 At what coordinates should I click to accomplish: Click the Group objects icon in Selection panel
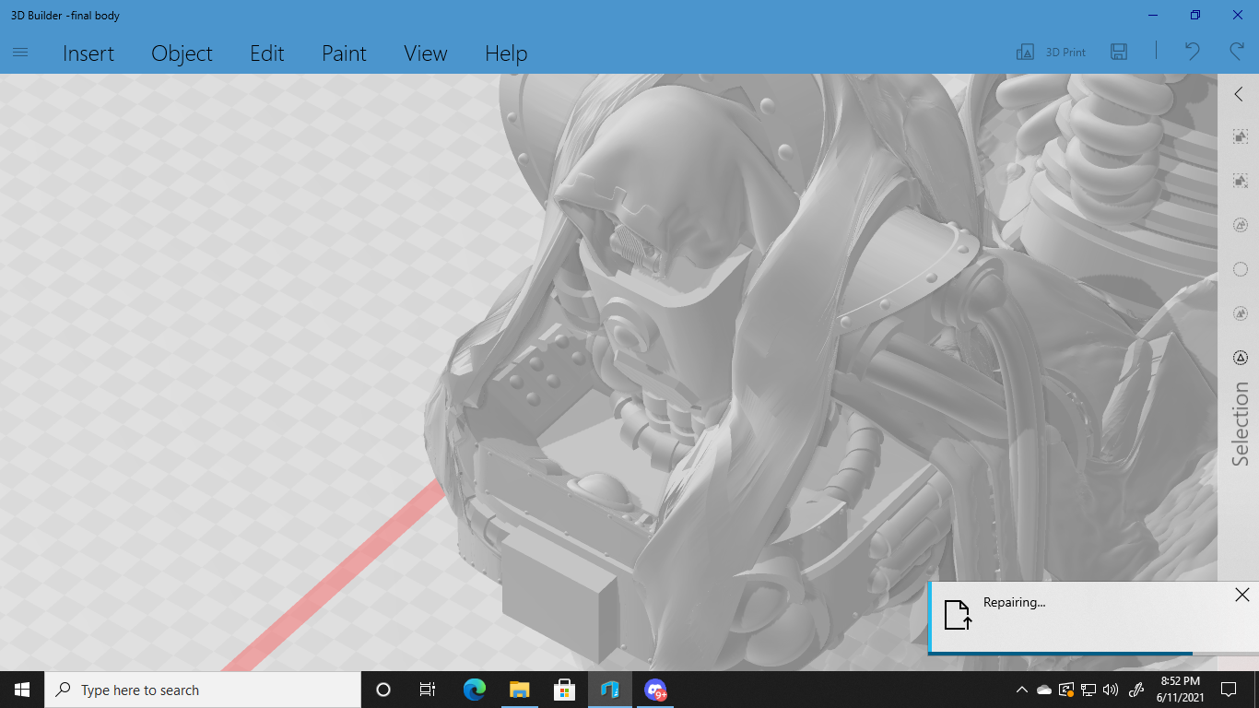pos(1240,136)
